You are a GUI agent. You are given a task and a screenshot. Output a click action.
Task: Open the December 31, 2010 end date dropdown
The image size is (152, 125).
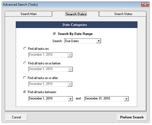click(x=126, y=99)
